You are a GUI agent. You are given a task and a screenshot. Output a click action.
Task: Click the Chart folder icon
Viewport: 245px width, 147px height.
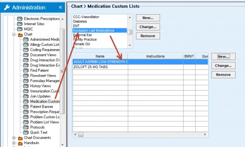pos(20,35)
